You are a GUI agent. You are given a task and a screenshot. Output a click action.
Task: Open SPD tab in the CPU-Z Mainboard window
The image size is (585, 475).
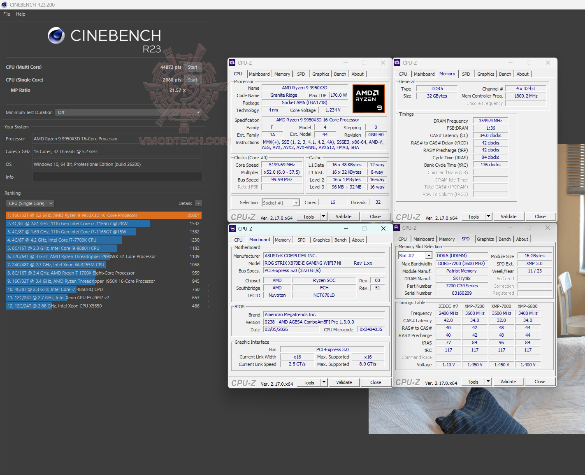[x=302, y=240]
